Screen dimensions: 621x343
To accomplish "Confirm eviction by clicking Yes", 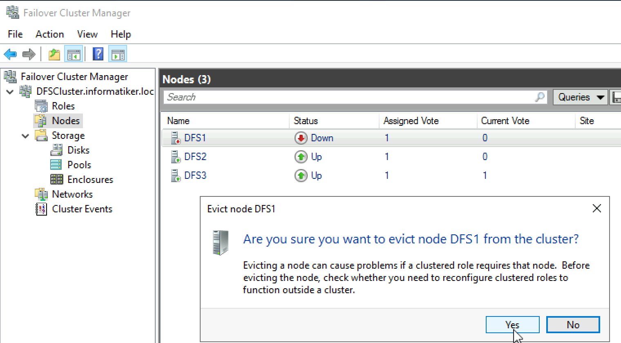I will 512,324.
